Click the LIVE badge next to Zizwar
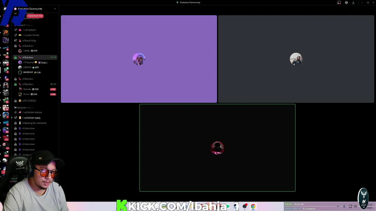The image size is (376, 211). click(x=53, y=94)
